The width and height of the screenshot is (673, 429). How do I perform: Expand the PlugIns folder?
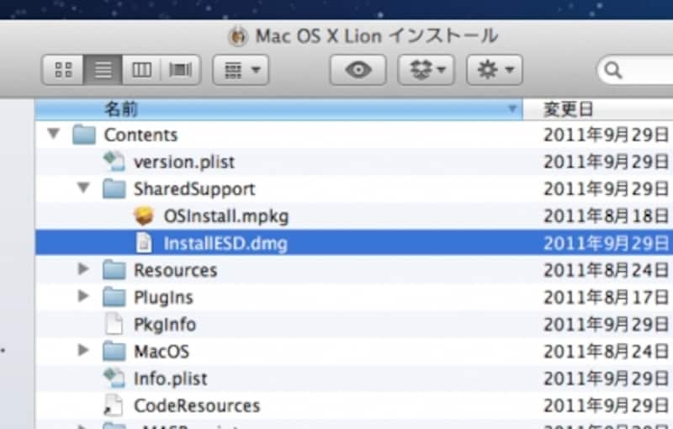click(83, 296)
